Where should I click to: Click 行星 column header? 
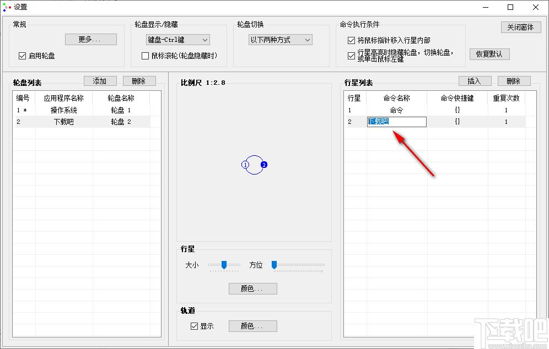tap(354, 98)
